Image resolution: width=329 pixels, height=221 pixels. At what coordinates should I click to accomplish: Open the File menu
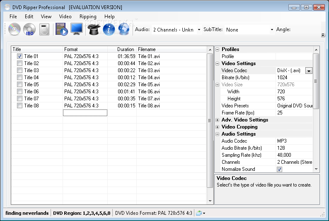pos(13,17)
